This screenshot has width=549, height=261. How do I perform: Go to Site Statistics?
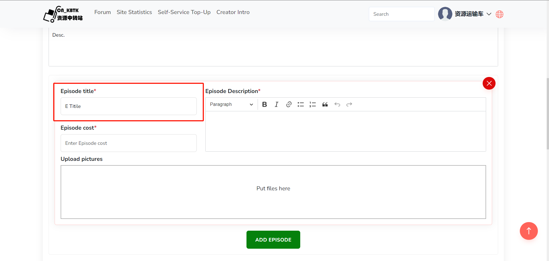tap(134, 12)
